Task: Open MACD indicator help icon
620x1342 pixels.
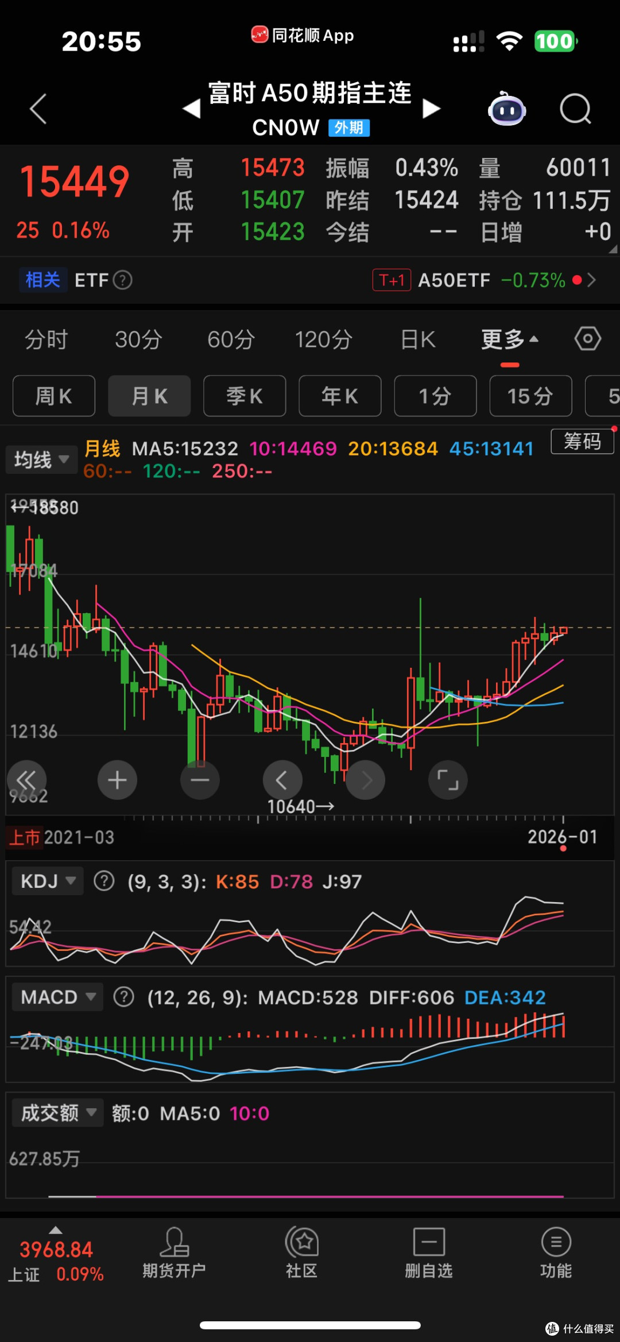Action: coord(123,997)
